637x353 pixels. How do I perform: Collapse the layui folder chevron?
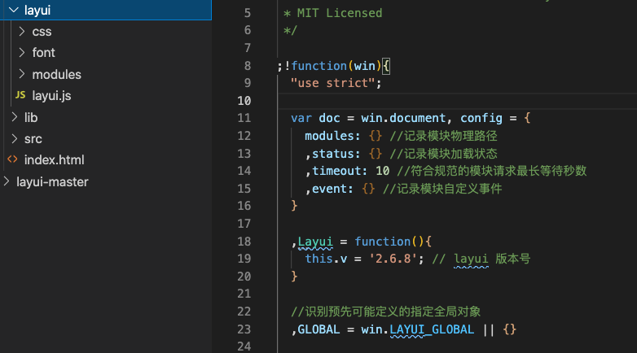[14, 10]
